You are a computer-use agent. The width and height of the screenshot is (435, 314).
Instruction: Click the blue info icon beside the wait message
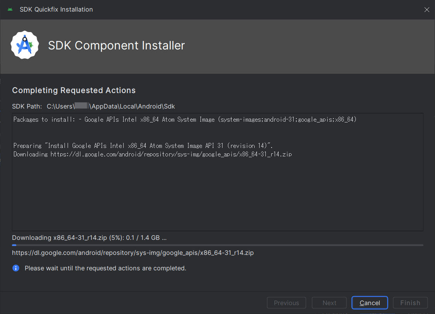(16, 268)
